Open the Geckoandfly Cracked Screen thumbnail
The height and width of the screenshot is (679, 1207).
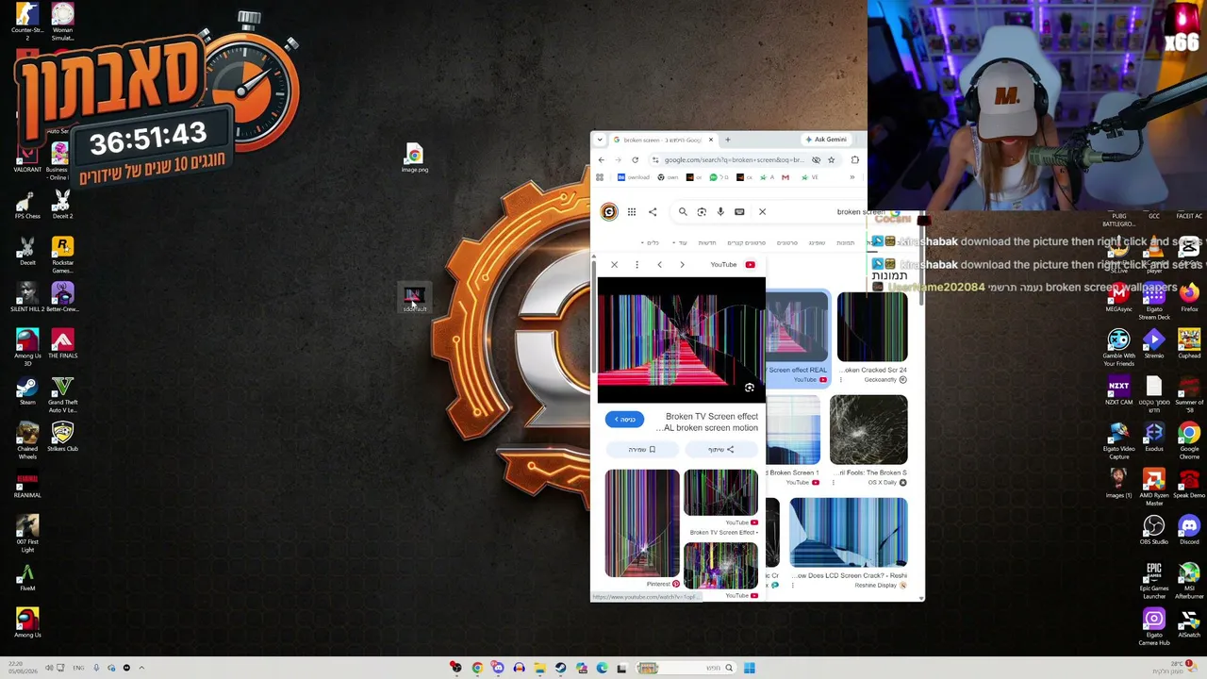[872, 327]
